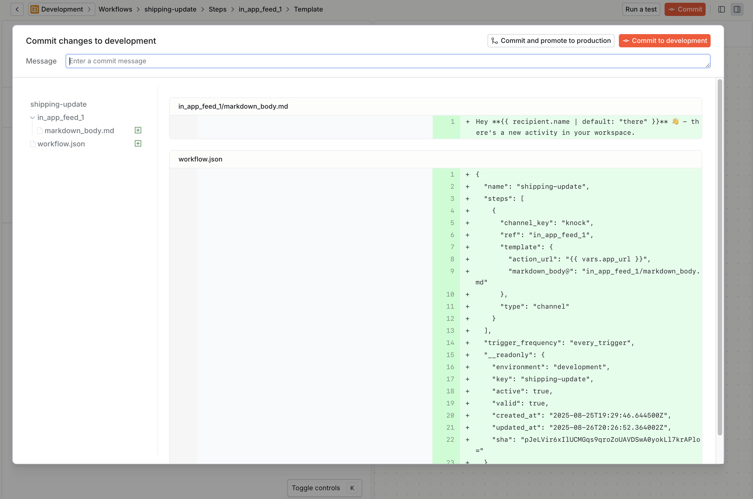Open the Development environment dropdown
Image resolution: width=753 pixels, height=499 pixels.
(x=61, y=9)
